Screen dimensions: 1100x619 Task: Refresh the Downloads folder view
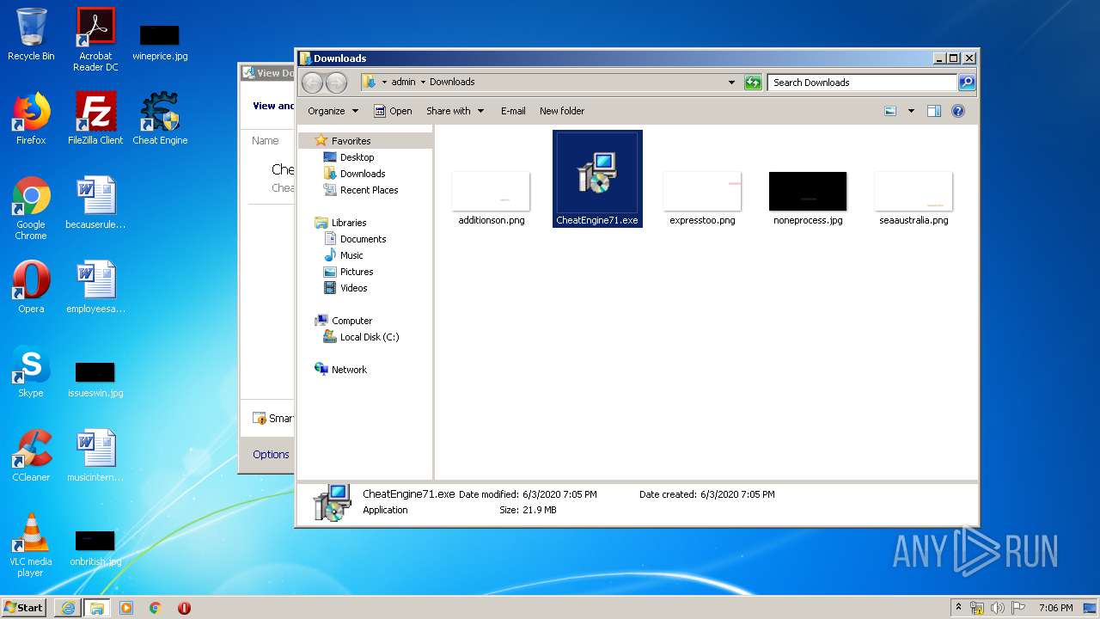(x=753, y=83)
